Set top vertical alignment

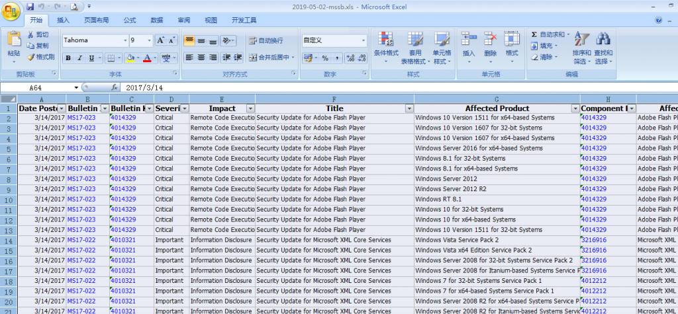[189, 40]
